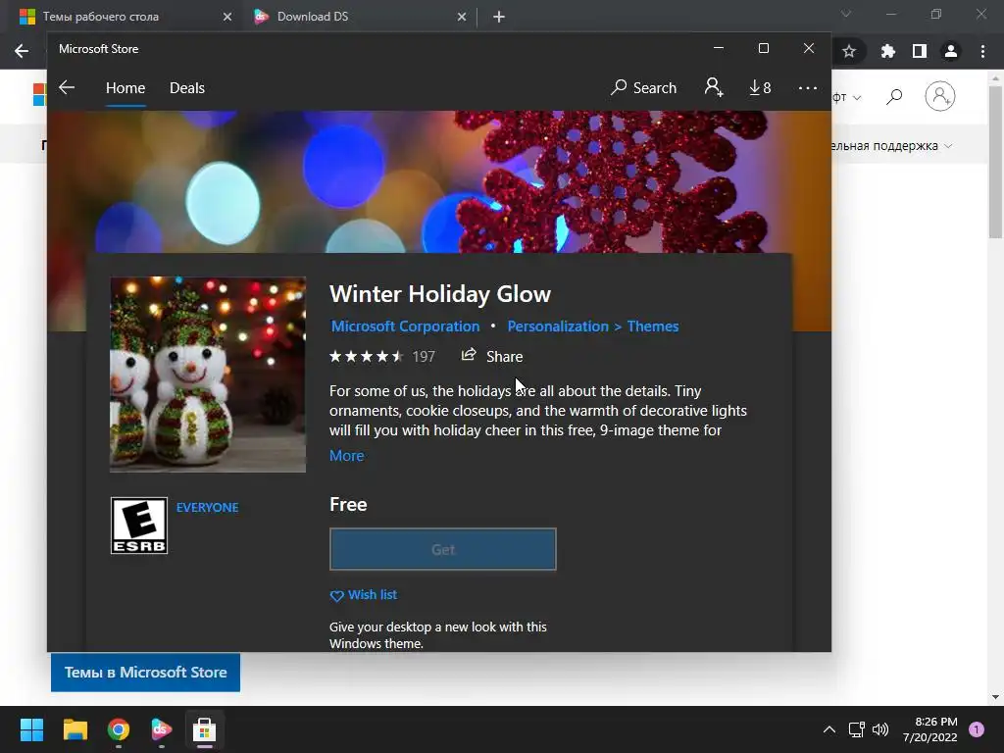
Task: Open the Store See more ellipsis menu
Action: click(808, 87)
